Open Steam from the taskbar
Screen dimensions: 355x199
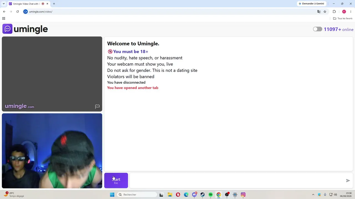pos(202,195)
